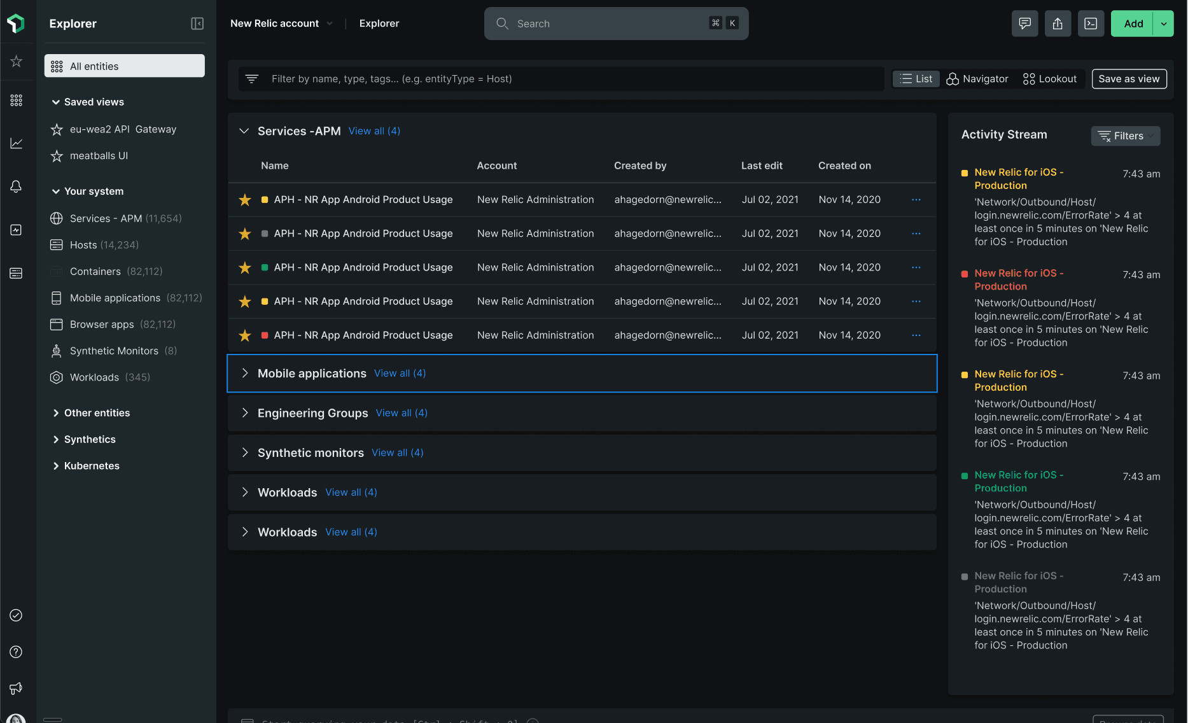Switch to Lookout view
Screen dimensions: 1188x723
[1050, 79]
